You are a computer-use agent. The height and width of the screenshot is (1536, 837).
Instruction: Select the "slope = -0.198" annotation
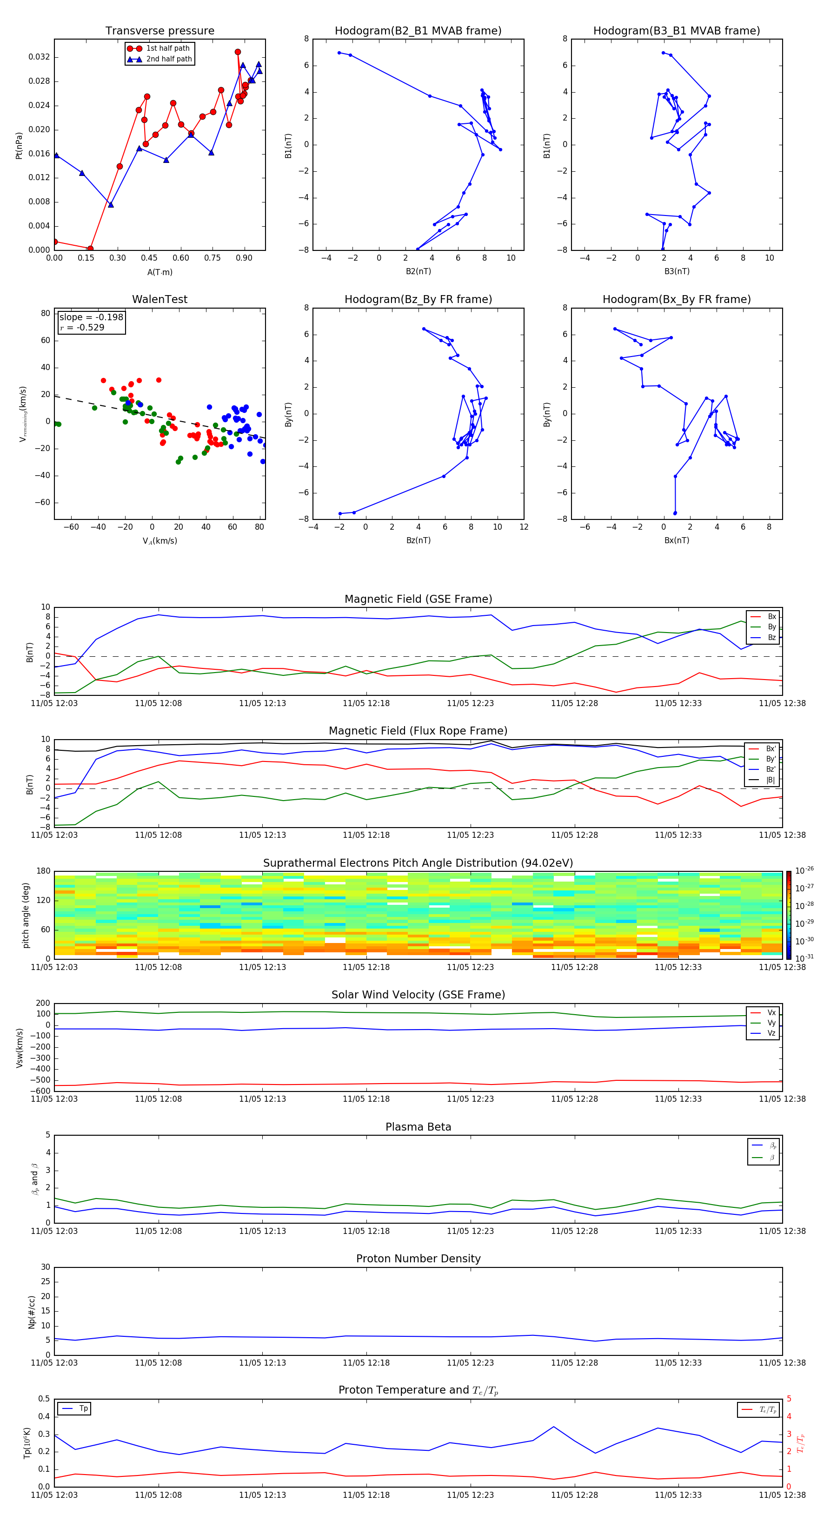(x=91, y=317)
